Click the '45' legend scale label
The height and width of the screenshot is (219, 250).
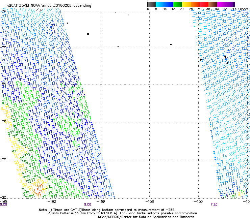pos(225,9)
